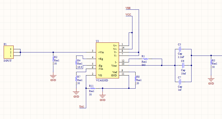Click pin number 9 on U1
222x119 pixels.
pos(122,71)
